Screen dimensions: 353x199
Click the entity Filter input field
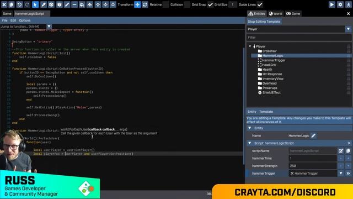pyautogui.click(x=299, y=38)
